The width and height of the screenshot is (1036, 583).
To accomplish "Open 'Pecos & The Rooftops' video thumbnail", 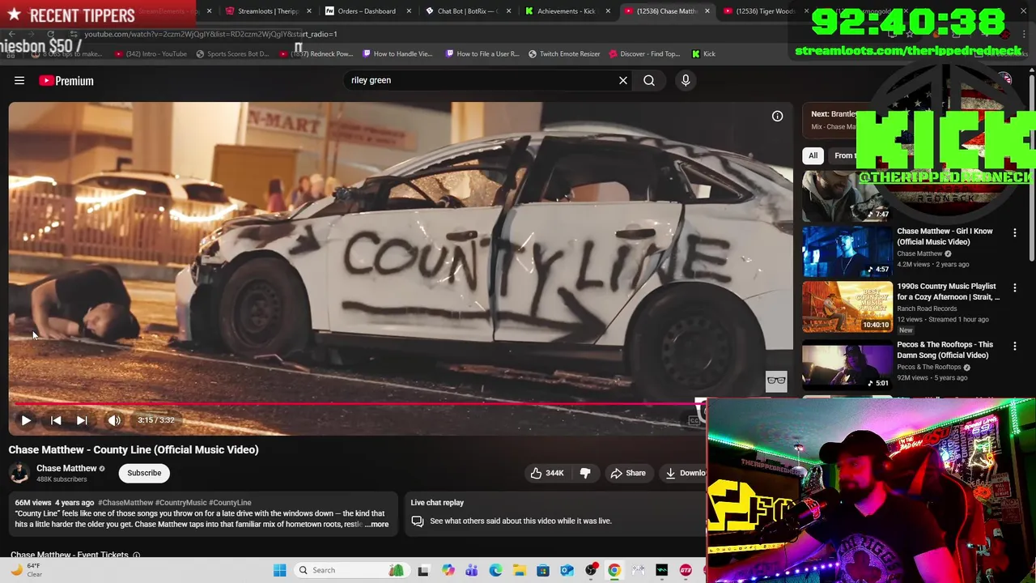I will 847,365.
